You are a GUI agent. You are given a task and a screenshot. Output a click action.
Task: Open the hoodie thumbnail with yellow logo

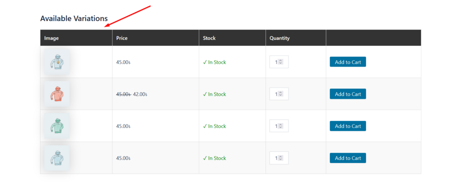pyautogui.click(x=57, y=62)
